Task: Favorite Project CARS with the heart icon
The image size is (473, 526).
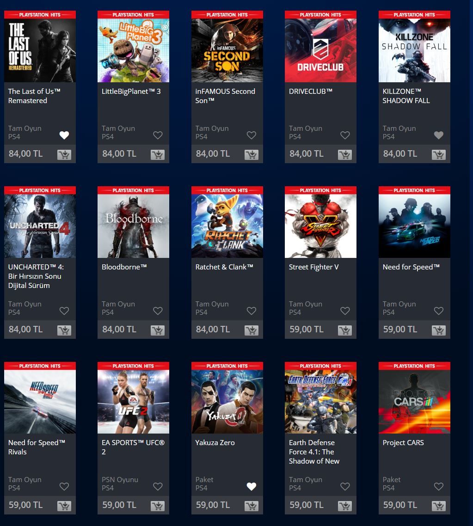Action: [x=439, y=486]
